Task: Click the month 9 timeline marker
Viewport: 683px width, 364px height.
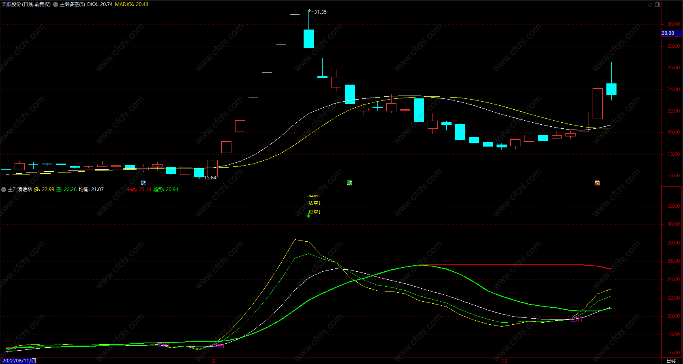Action: [214, 361]
